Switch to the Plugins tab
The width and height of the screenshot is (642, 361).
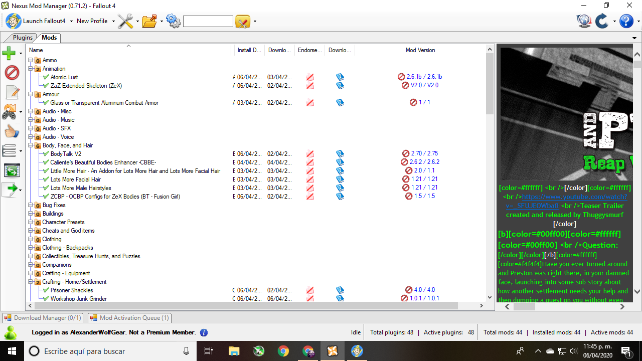23,38
